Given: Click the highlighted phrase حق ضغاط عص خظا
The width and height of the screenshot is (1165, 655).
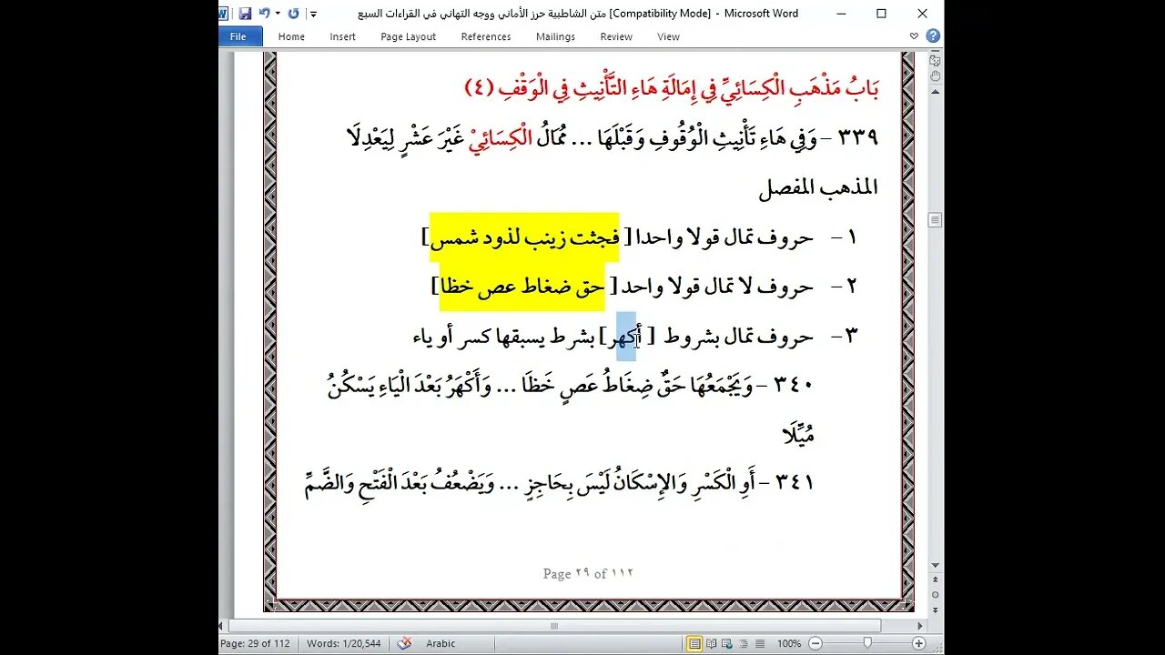Looking at the screenshot, I should [522, 287].
